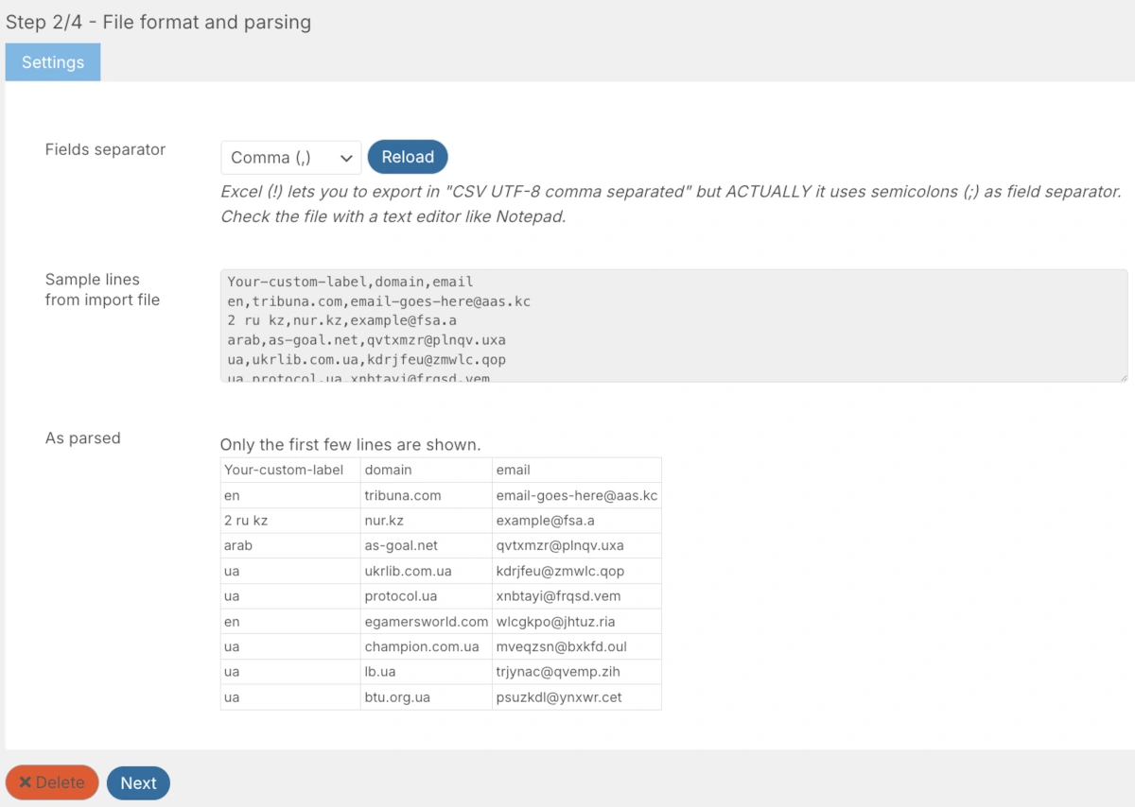This screenshot has height=807, width=1135.
Task: Select champion.com.ua domain cell
Action: [427, 647]
